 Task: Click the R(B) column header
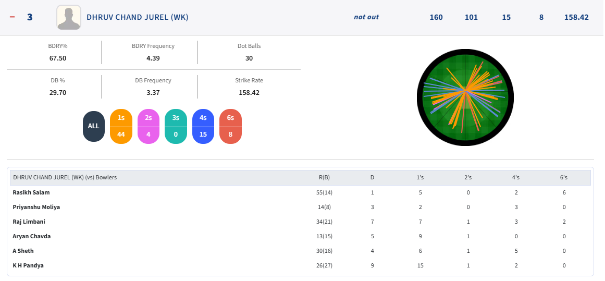[324, 177]
